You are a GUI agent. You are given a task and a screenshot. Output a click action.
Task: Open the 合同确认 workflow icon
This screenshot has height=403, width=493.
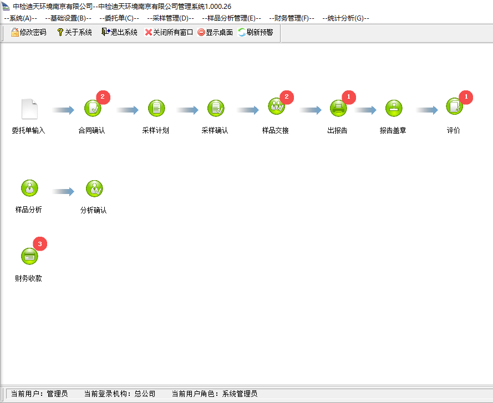93,108
